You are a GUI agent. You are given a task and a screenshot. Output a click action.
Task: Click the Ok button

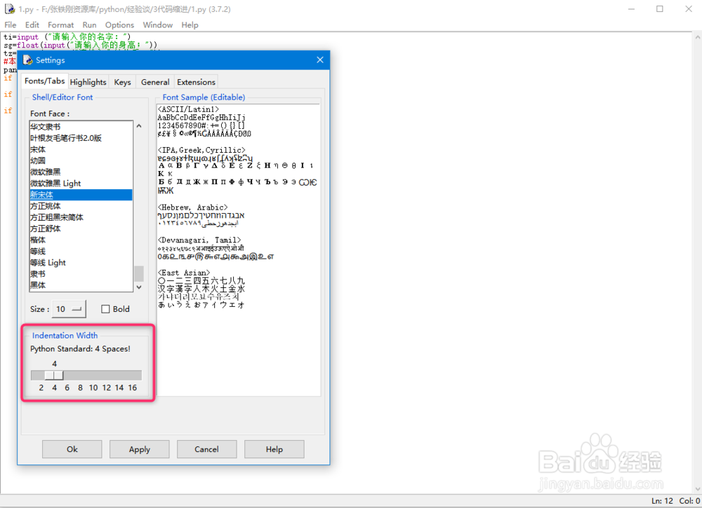pos(72,449)
